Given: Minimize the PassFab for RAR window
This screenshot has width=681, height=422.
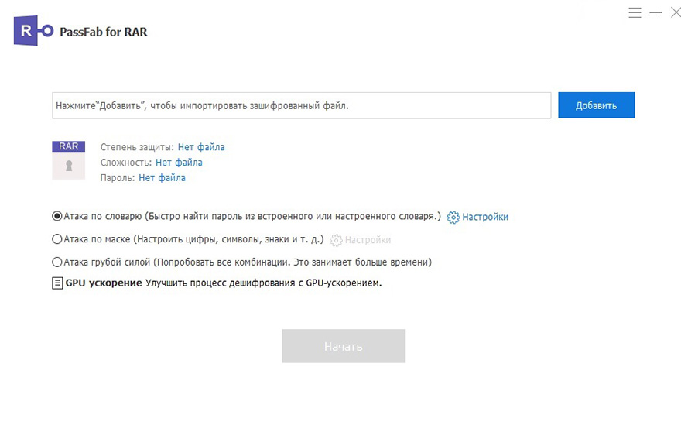Looking at the screenshot, I should click(x=655, y=12).
